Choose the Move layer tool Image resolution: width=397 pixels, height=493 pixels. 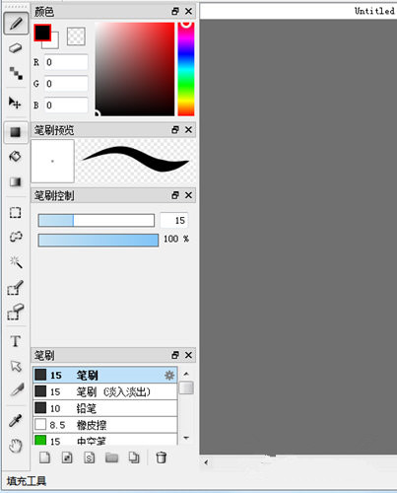(x=15, y=103)
